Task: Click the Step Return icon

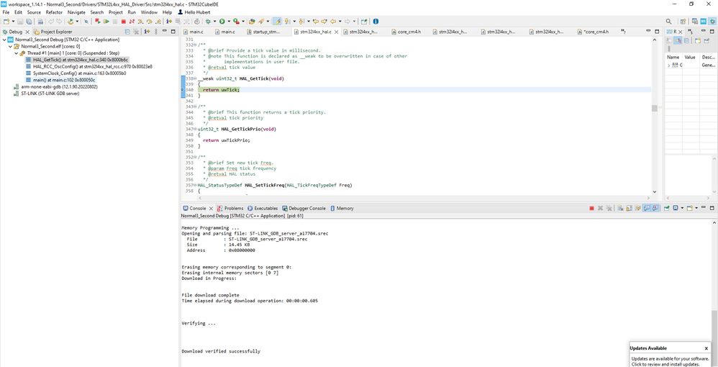Action: point(158,21)
